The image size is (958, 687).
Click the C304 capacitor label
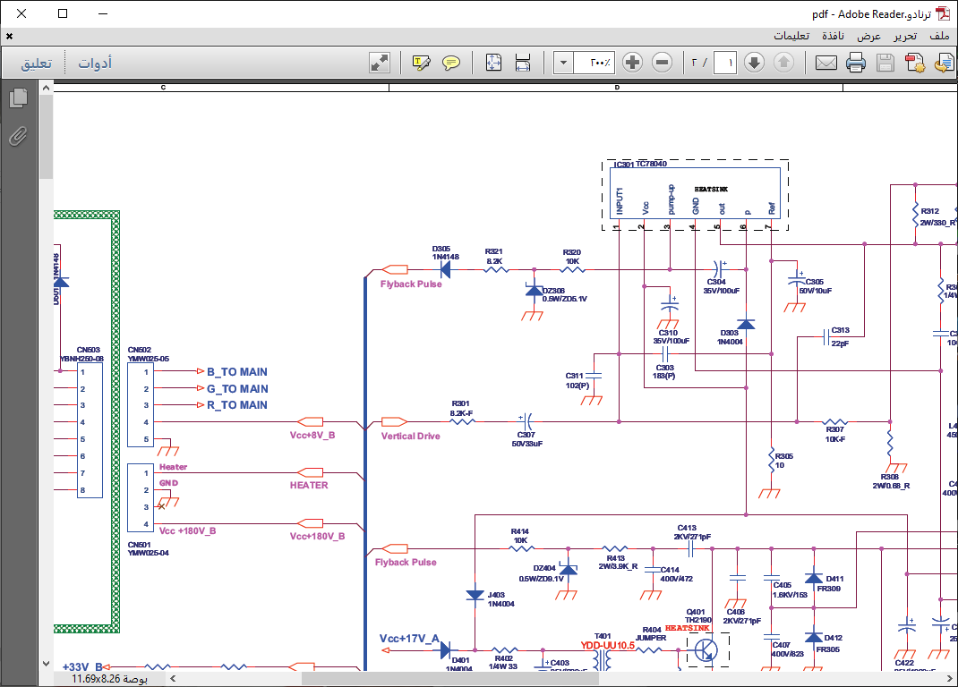pyautogui.click(x=716, y=282)
